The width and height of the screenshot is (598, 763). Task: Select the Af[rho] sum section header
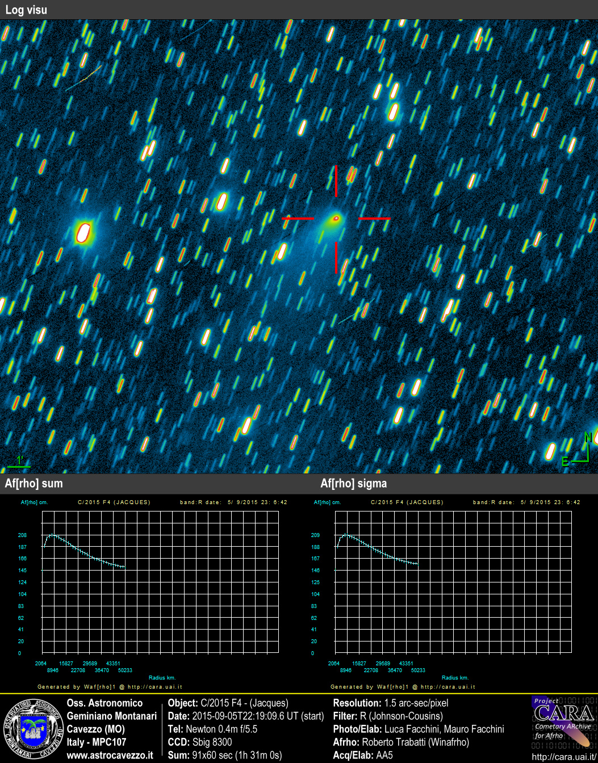click(x=34, y=484)
